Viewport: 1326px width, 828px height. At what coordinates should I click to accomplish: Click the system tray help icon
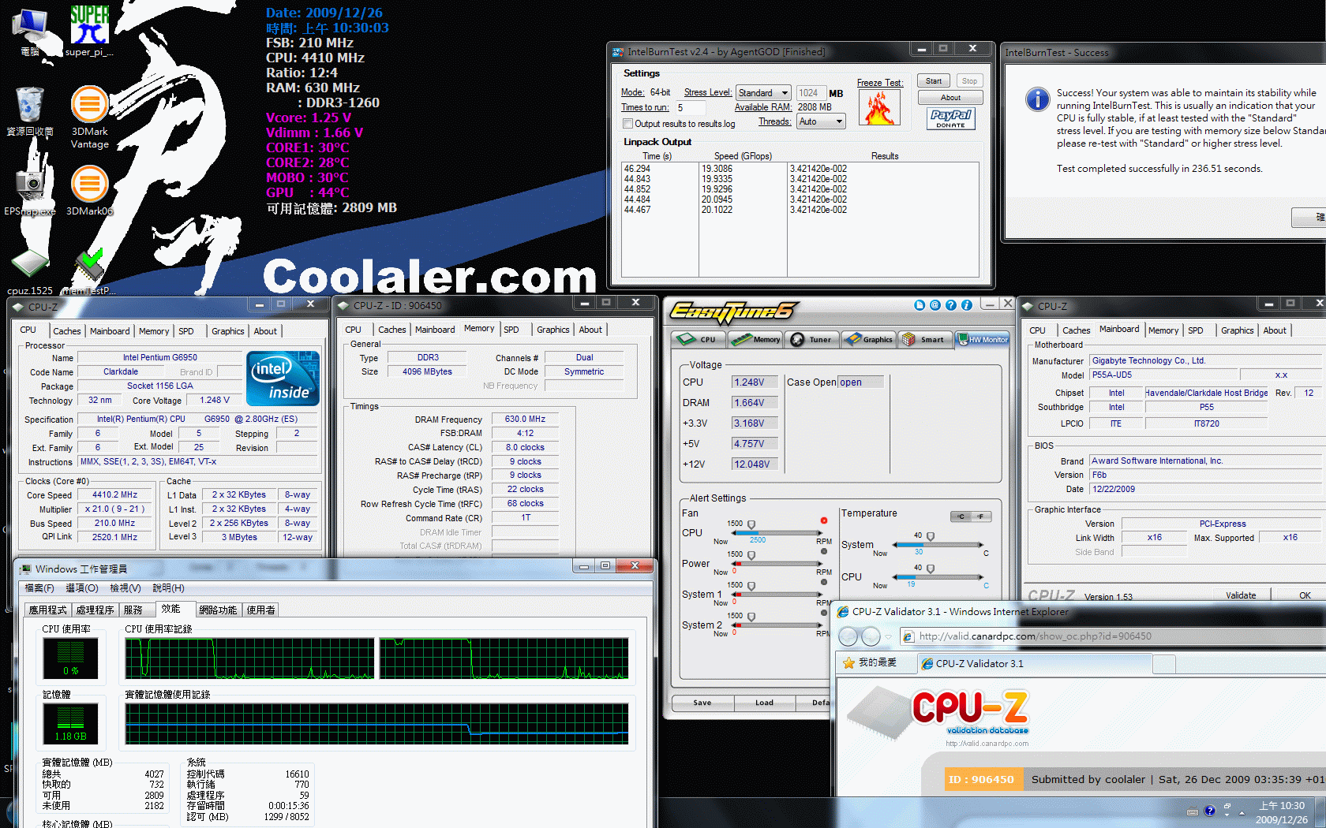pos(1209,811)
